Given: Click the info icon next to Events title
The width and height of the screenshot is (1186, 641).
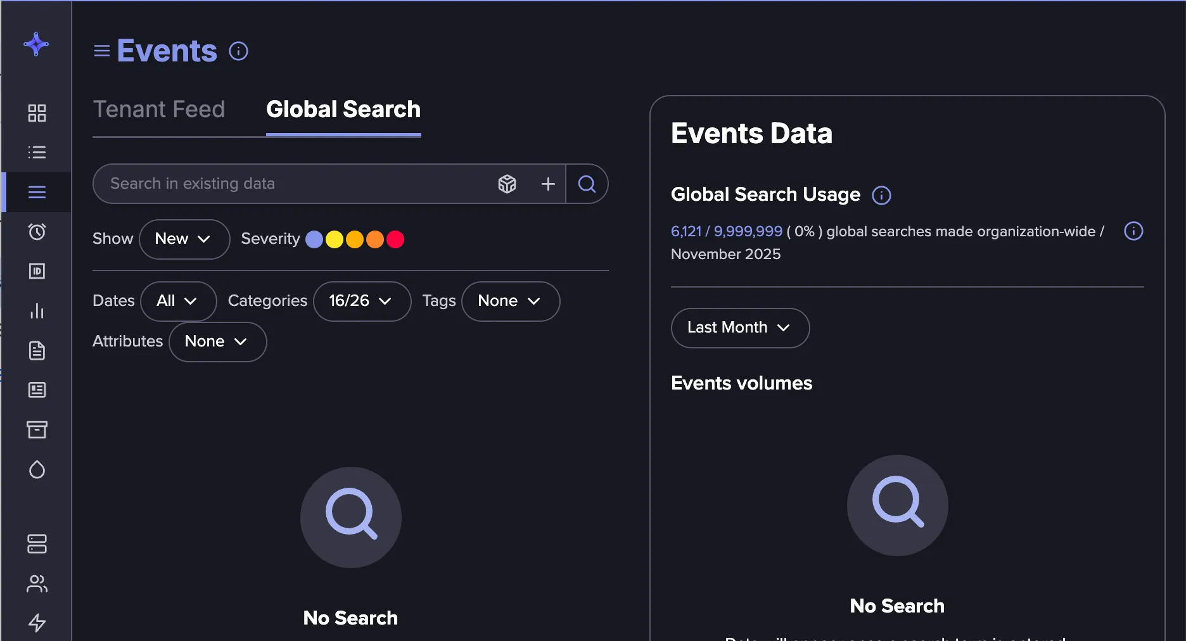Looking at the screenshot, I should pyautogui.click(x=238, y=51).
